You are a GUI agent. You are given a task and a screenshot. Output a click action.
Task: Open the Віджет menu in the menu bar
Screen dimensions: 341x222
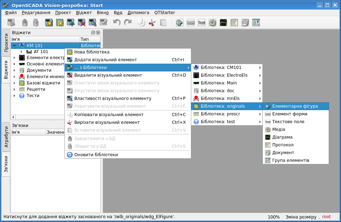click(84, 12)
